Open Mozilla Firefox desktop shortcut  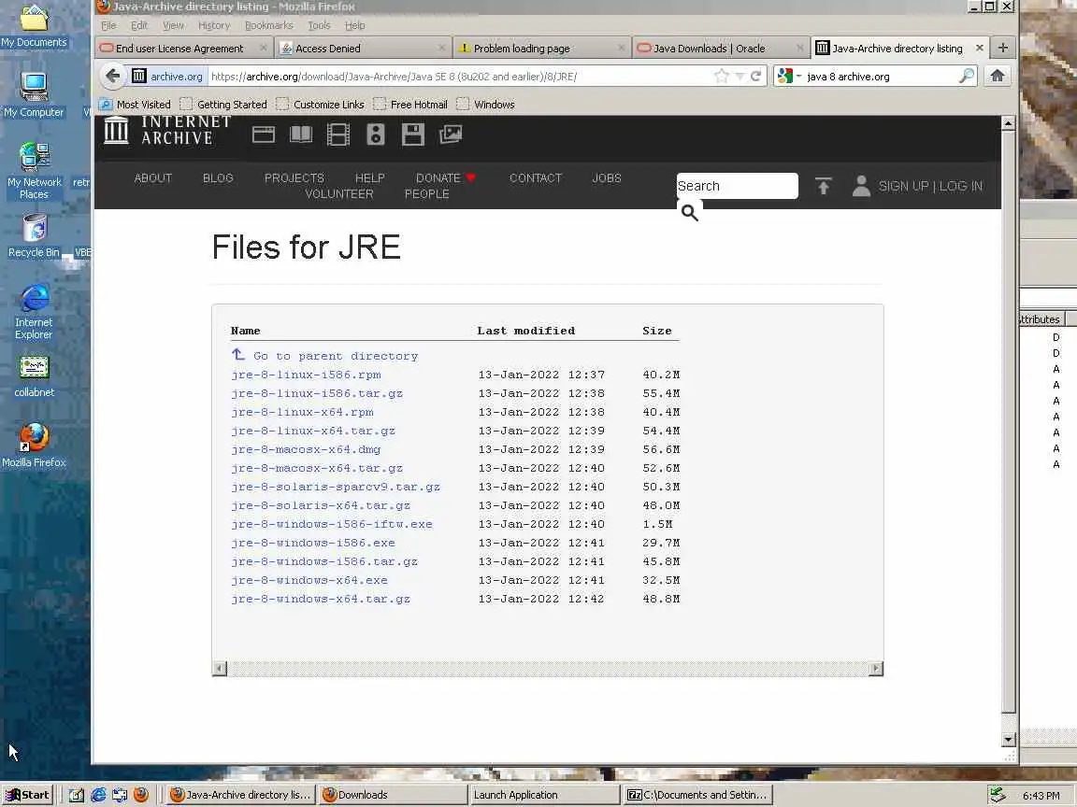(x=34, y=446)
